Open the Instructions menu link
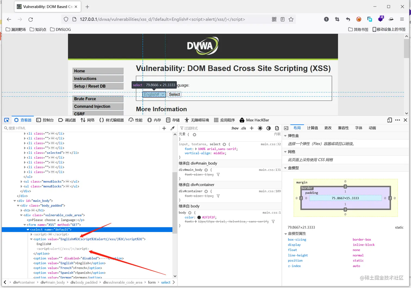411x288 pixels. pos(98,79)
